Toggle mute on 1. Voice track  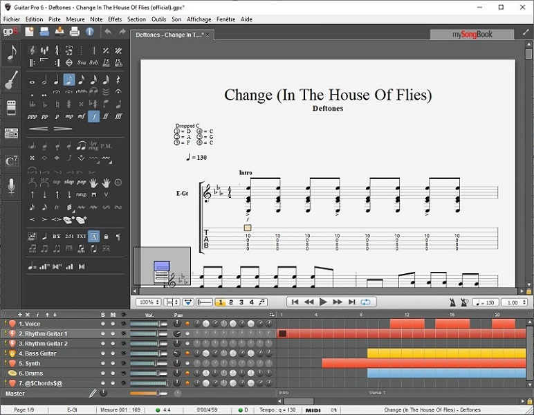(x=113, y=324)
